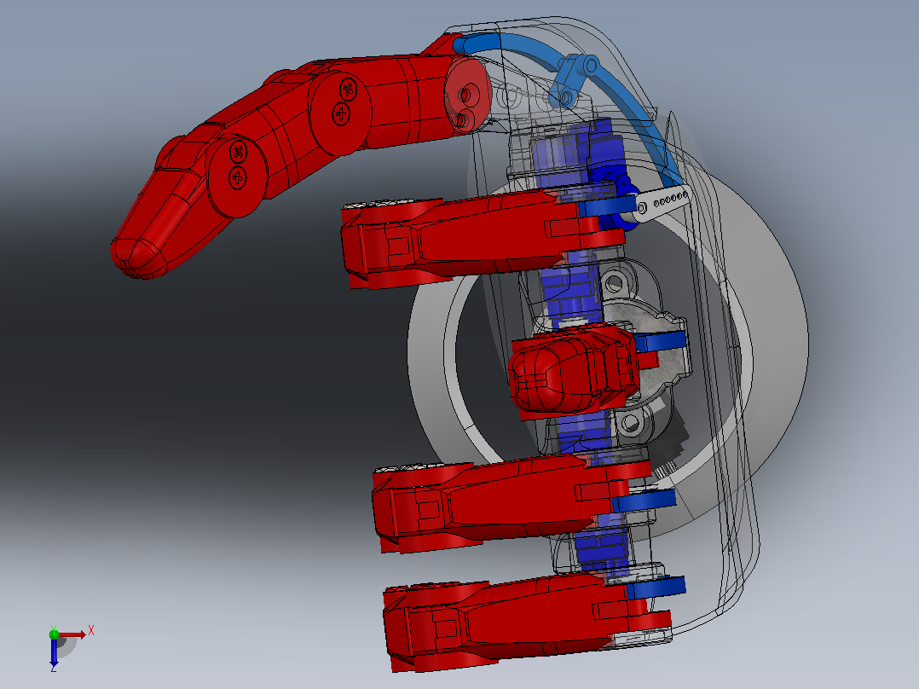919x689 pixels.
Task: Click the red X axis arrow of the triad
Action: point(72,634)
